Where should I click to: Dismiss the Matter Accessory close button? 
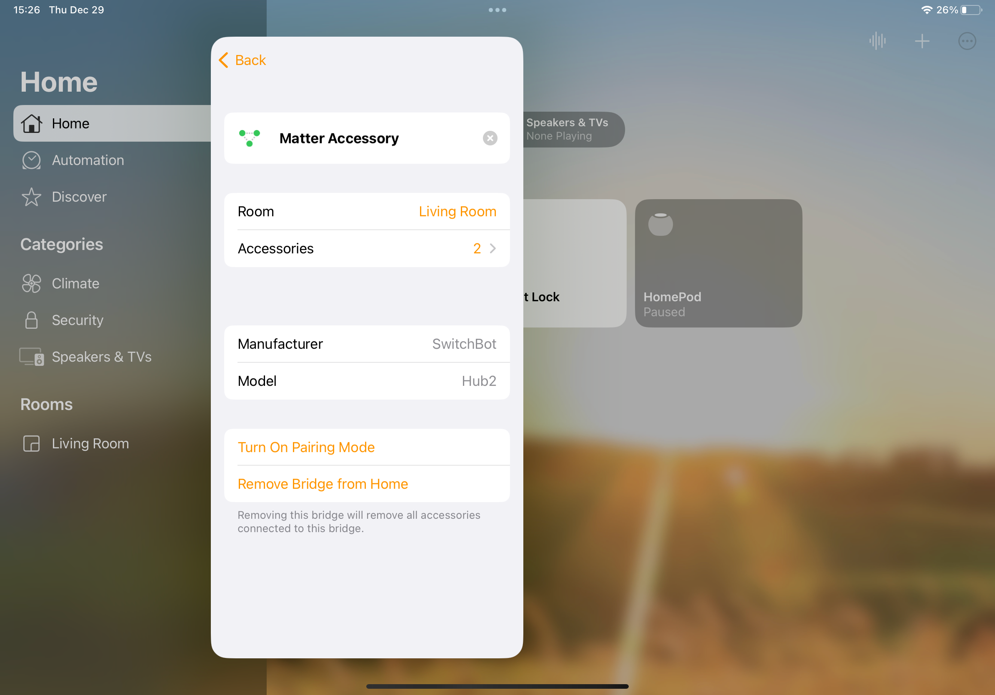coord(490,138)
